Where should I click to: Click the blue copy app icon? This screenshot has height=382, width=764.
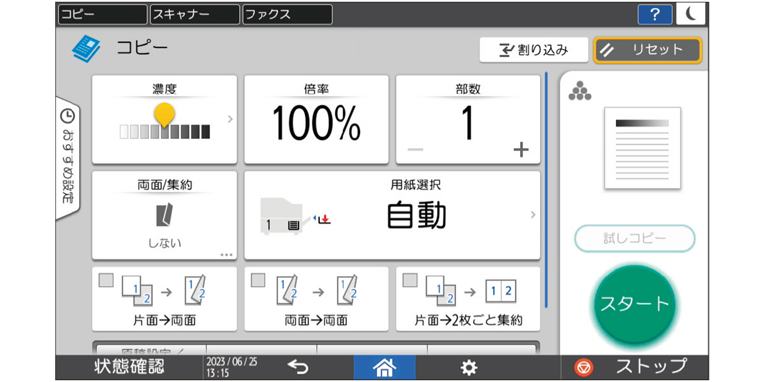tap(86, 49)
